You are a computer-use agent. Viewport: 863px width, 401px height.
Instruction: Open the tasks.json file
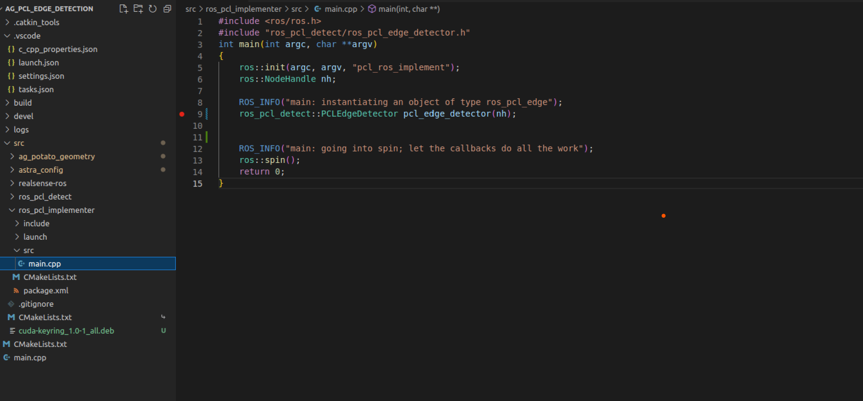[x=36, y=89]
